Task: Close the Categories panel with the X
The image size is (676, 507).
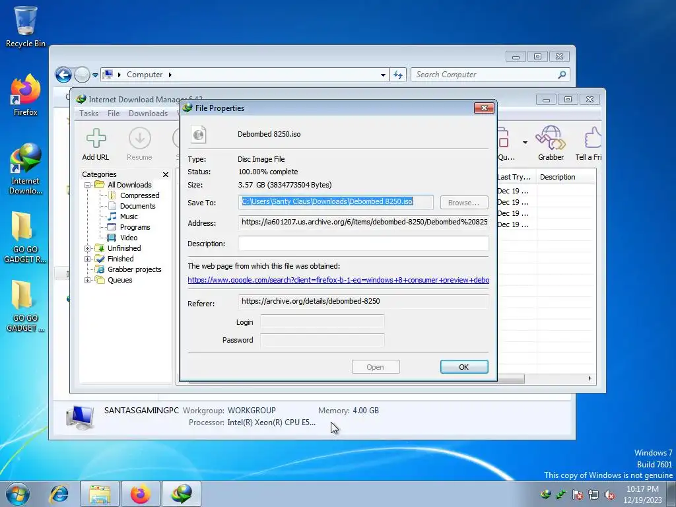Action: tap(166, 174)
